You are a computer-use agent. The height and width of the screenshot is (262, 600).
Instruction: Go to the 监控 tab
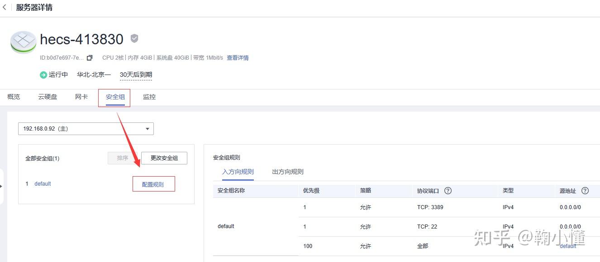pyautogui.click(x=149, y=97)
